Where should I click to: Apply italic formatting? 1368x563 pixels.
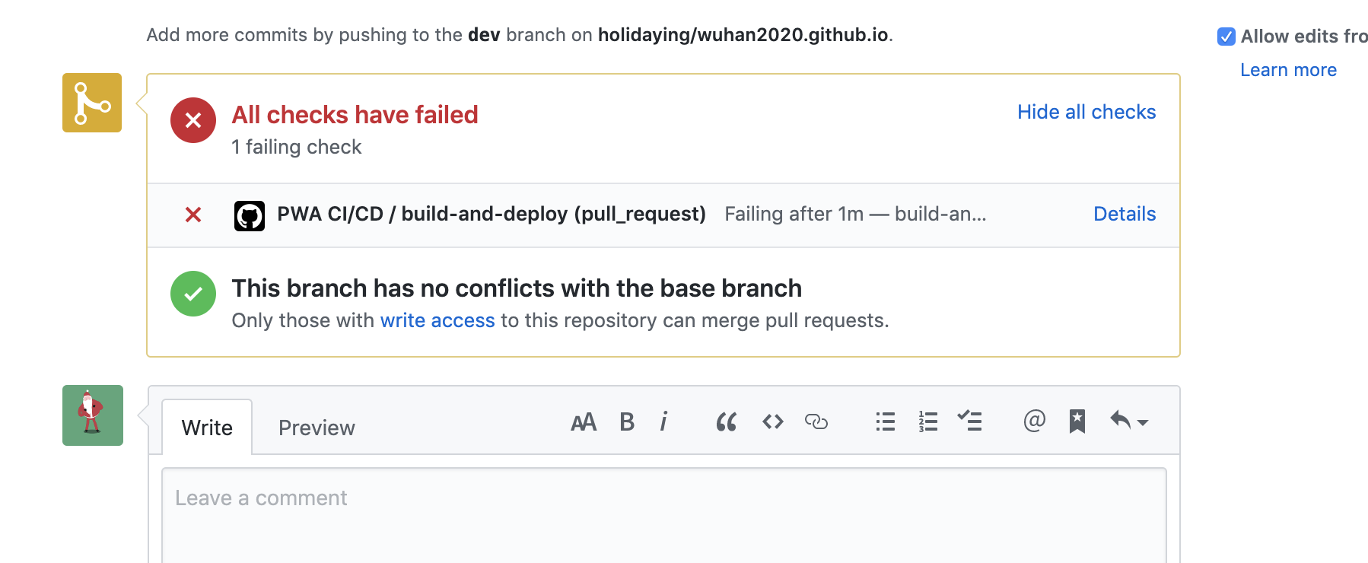tap(663, 421)
